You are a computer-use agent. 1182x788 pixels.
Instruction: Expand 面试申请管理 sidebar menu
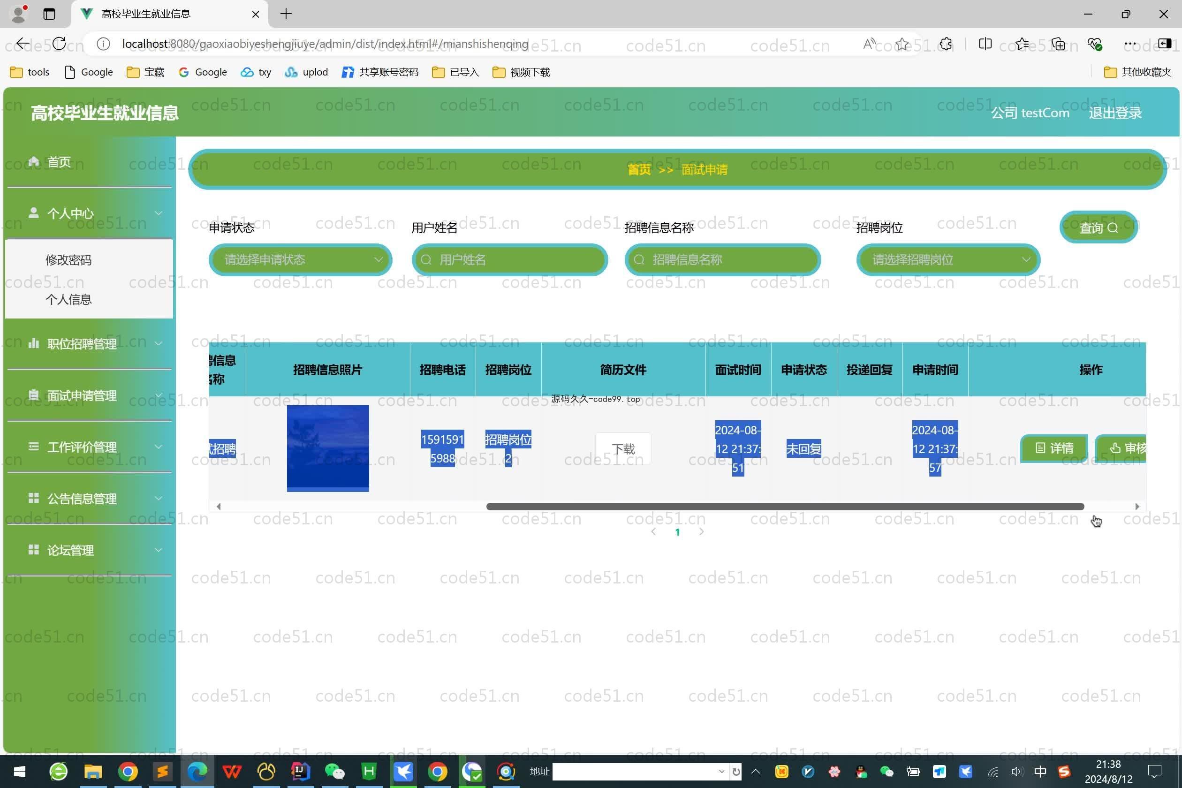(90, 395)
